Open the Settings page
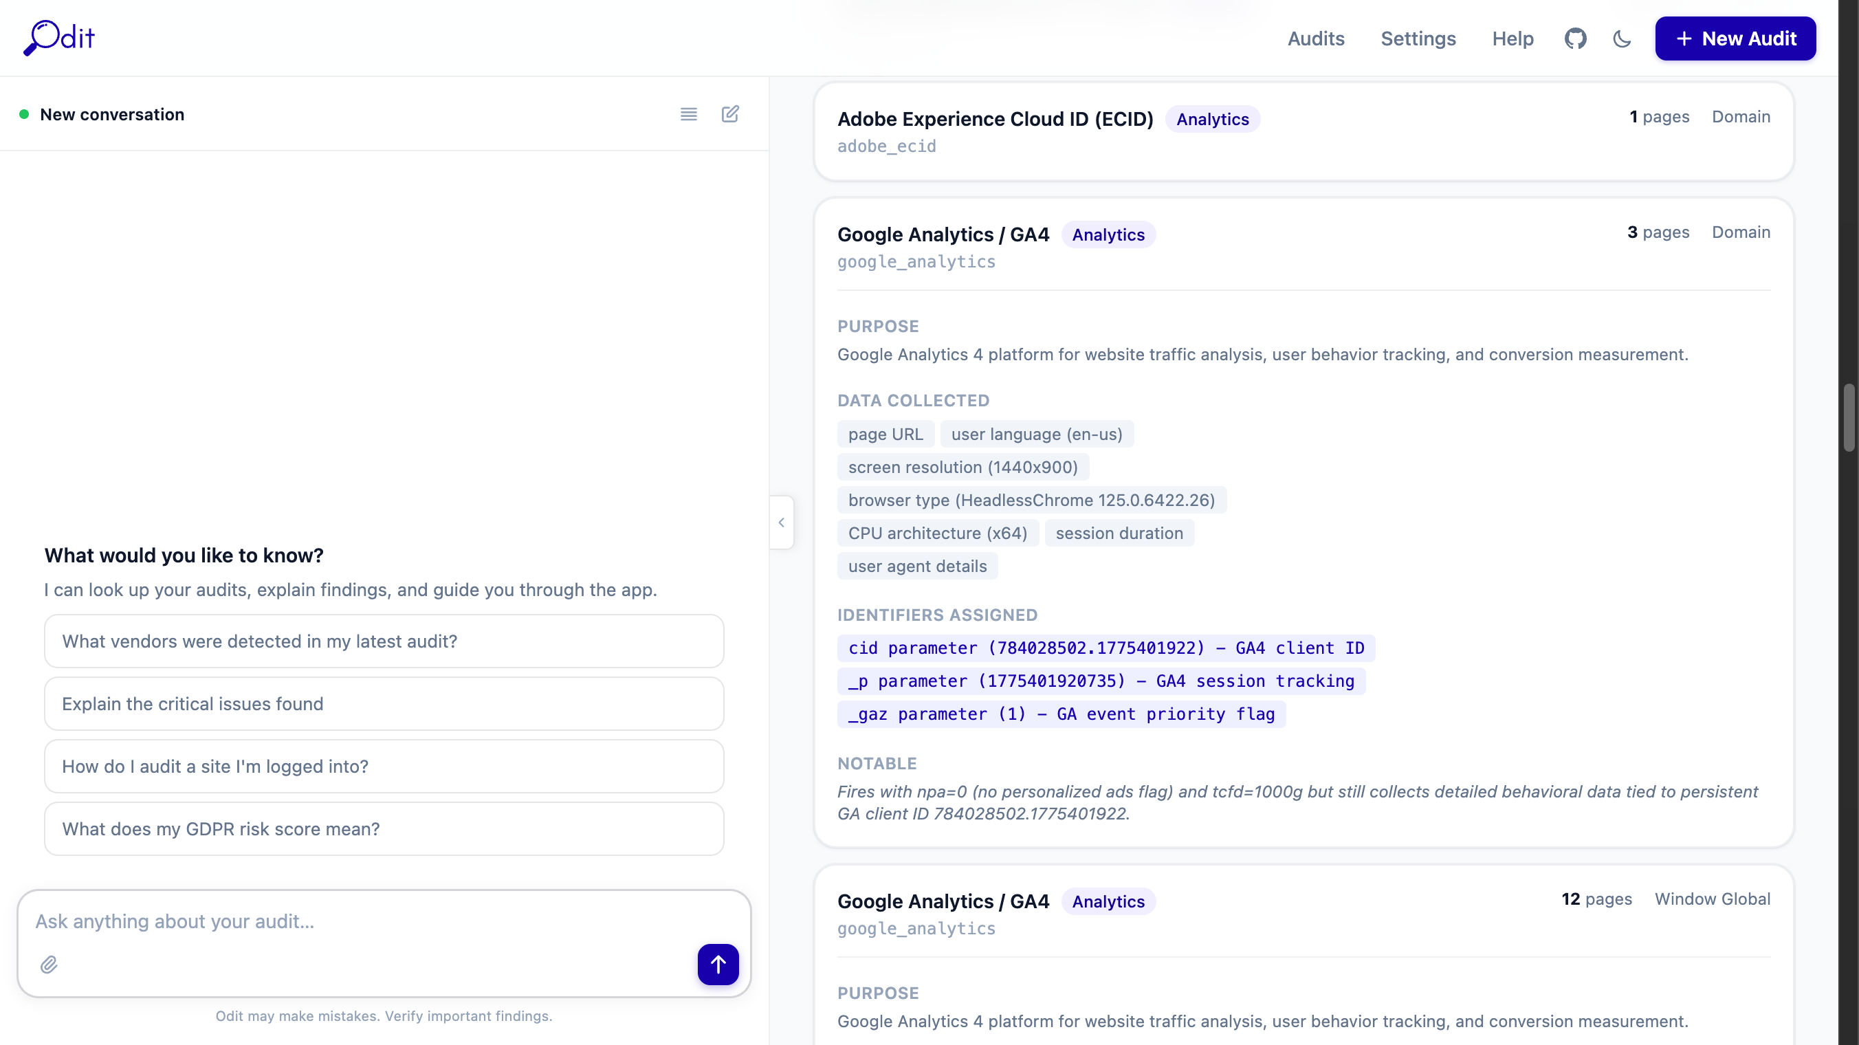 tap(1418, 38)
